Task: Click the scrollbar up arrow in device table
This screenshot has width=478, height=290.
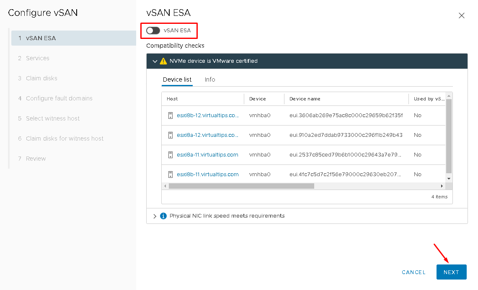Action: pos(449,95)
